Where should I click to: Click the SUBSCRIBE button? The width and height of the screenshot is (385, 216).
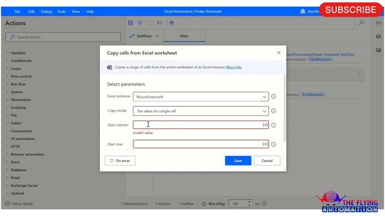351,10
